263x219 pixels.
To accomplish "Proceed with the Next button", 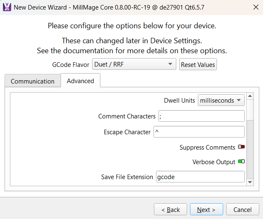I will tap(206, 209).
